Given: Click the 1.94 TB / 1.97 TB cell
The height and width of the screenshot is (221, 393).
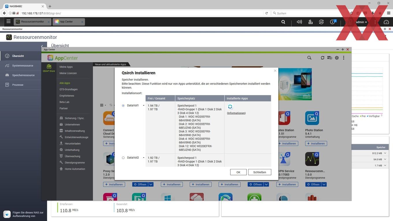Looking at the screenshot, I should pos(160,127).
